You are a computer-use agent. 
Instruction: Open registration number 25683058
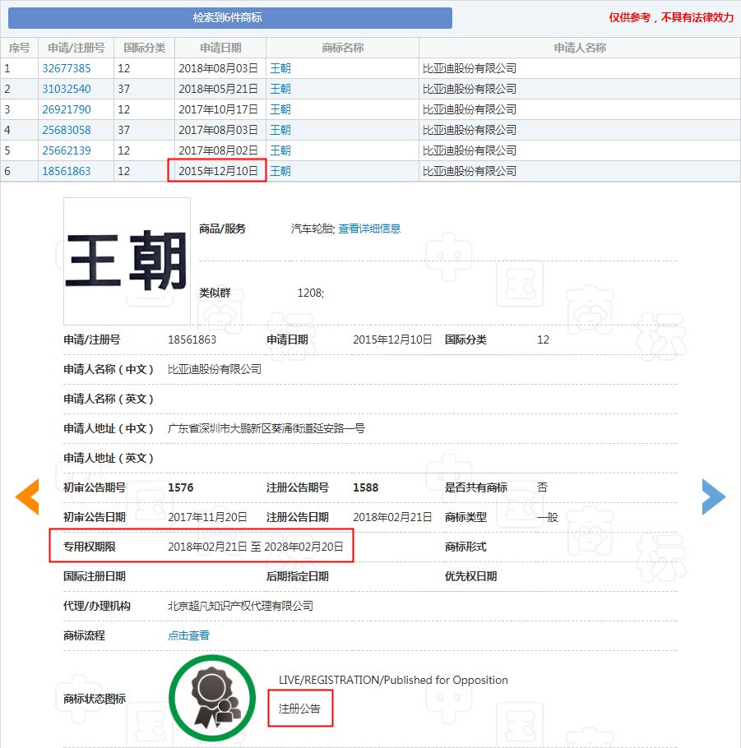click(x=67, y=130)
